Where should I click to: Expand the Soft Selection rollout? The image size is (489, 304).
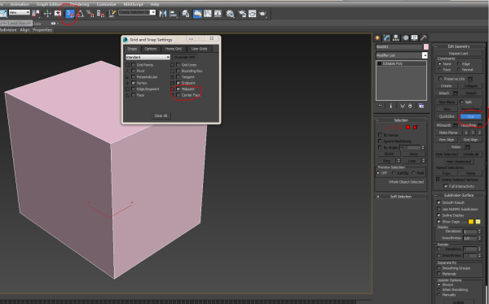401,197
